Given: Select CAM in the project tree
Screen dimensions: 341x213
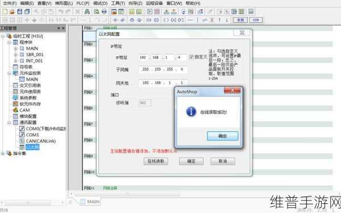Looking at the screenshot, I should point(24,110).
